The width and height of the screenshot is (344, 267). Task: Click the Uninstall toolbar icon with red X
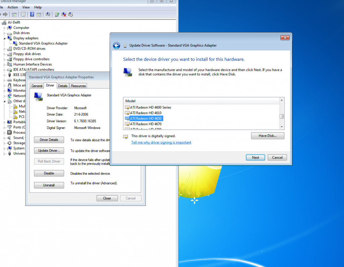[x=64, y=14]
